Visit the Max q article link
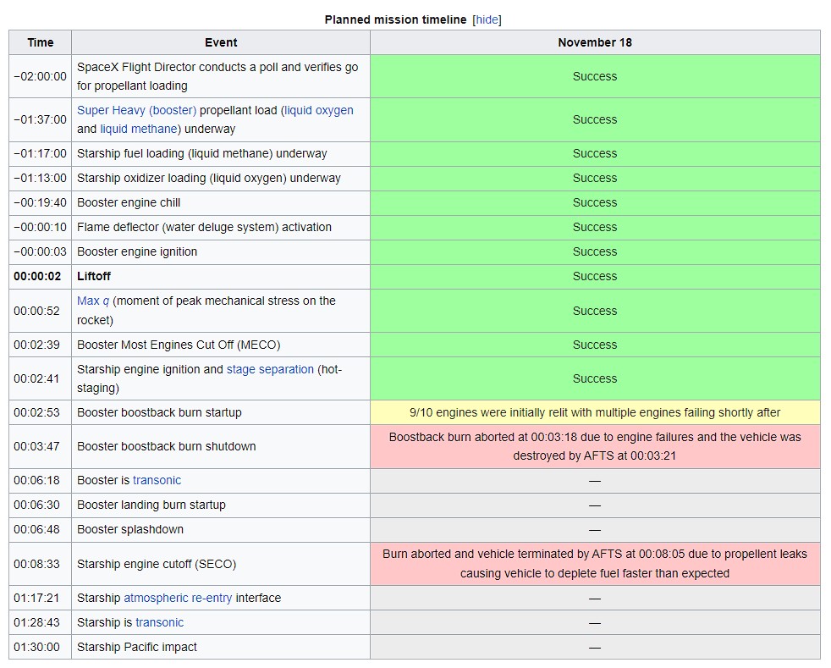This screenshot has width=831, height=668. (x=93, y=301)
